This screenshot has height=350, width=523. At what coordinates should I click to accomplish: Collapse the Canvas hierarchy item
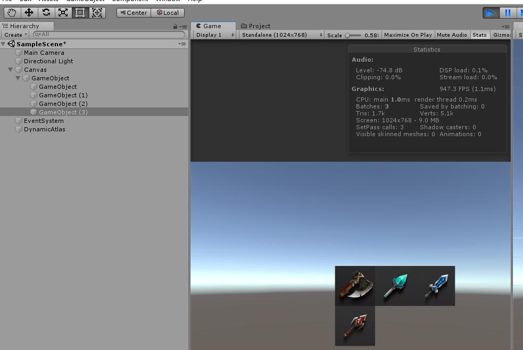tap(10, 69)
